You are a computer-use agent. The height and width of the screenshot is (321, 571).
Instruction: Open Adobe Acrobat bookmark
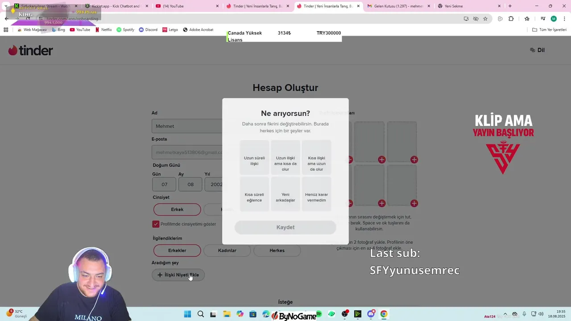click(x=198, y=30)
